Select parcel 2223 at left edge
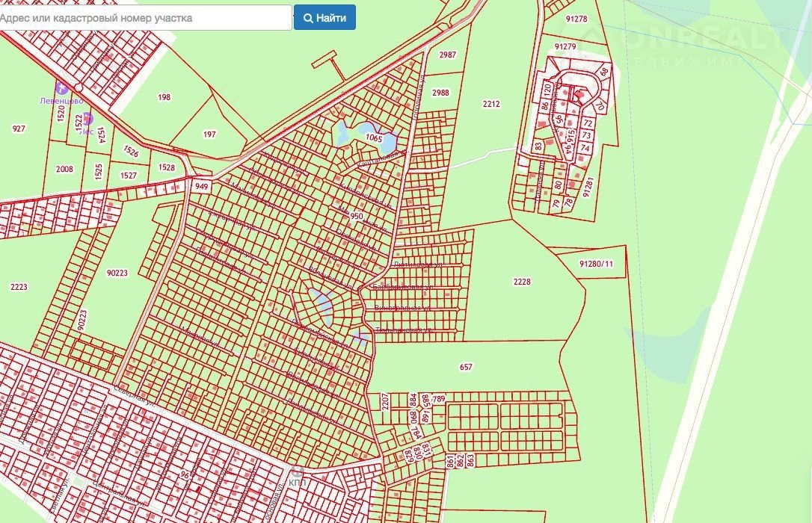The image size is (812, 523). [19, 287]
